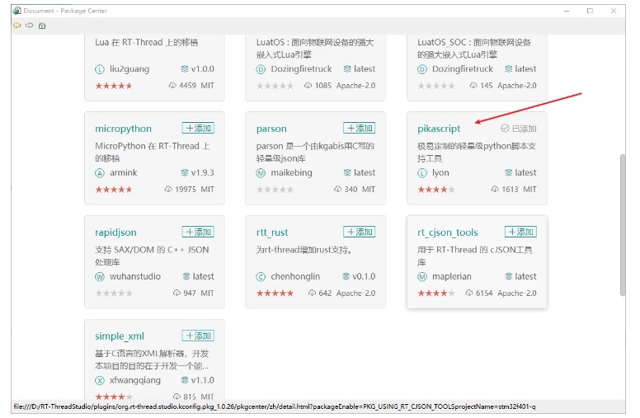Open the rapidjson package title
Viewport: 640px width, 418px height.
[116, 232]
